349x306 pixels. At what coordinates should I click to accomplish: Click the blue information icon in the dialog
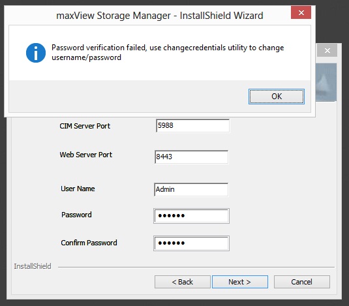point(36,53)
